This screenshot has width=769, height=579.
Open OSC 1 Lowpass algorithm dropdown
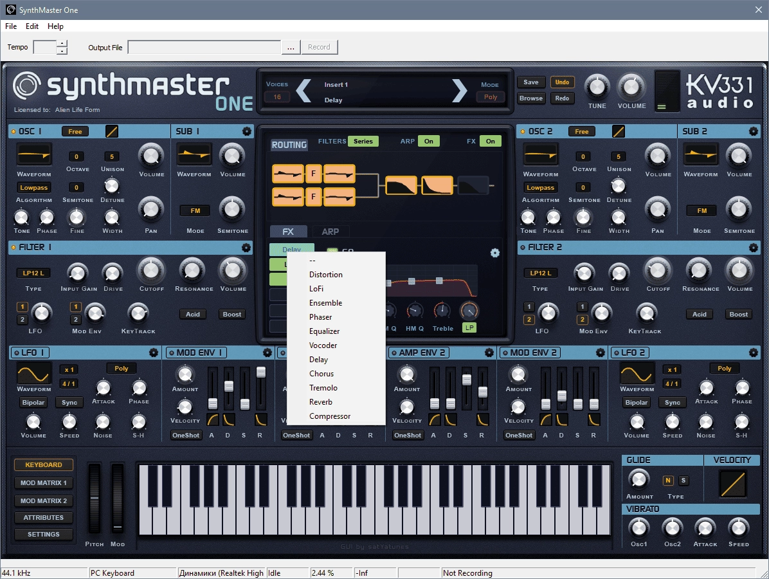pyautogui.click(x=34, y=187)
